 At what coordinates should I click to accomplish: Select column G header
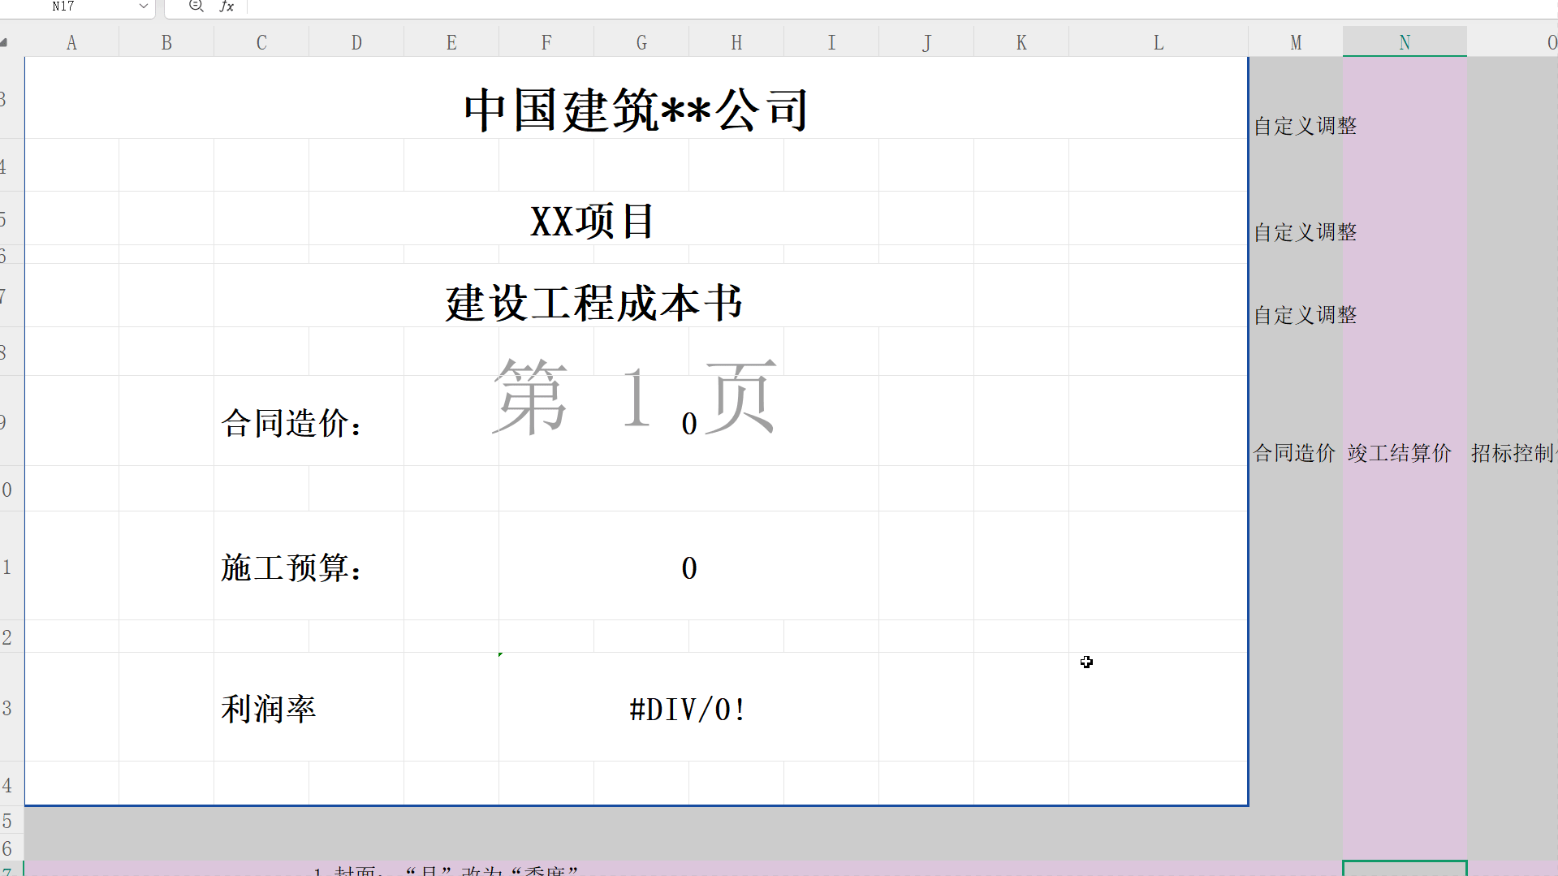coord(641,42)
